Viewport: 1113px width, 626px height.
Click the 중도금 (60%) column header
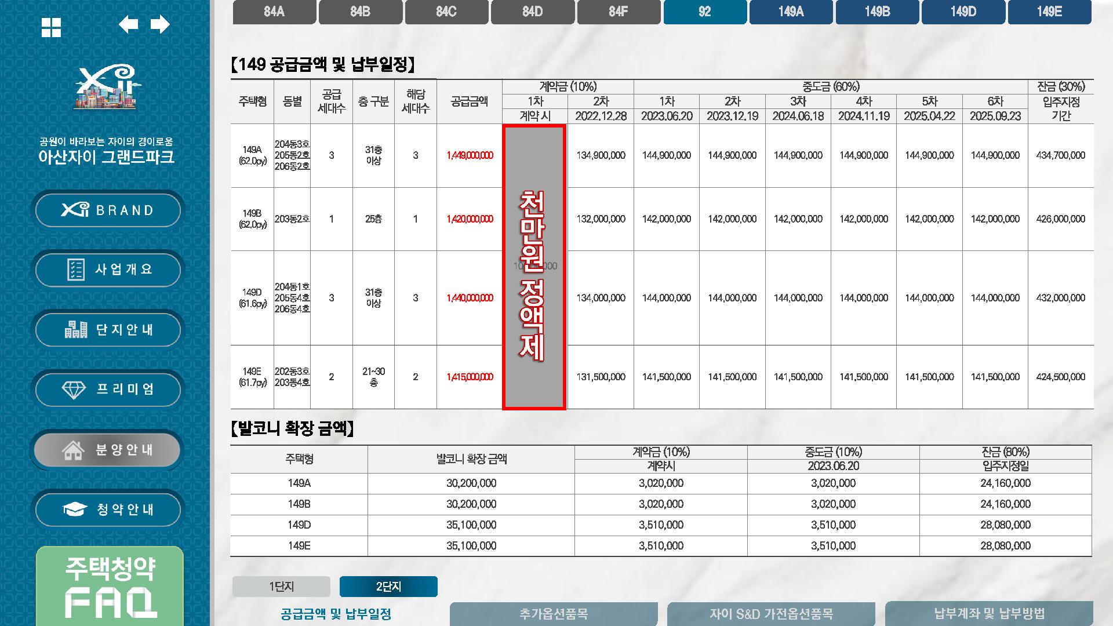[831, 87]
